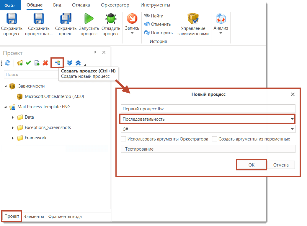Pin the Проект panel
The width and height of the screenshot is (307, 226).
95,52
